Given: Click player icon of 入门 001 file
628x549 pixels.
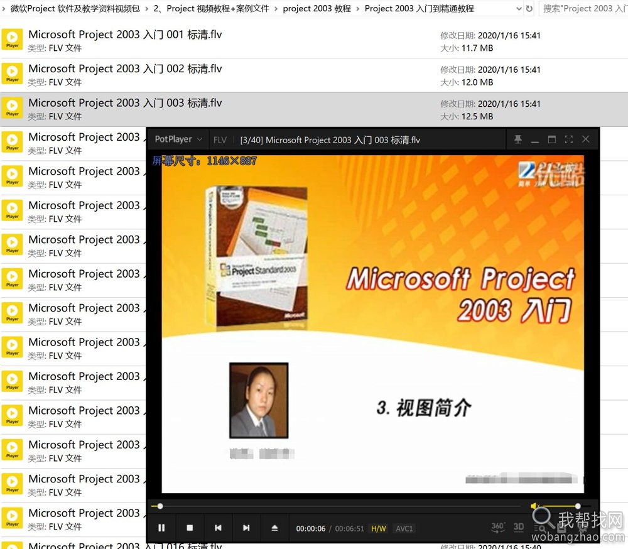Looking at the screenshot, I should (x=13, y=40).
